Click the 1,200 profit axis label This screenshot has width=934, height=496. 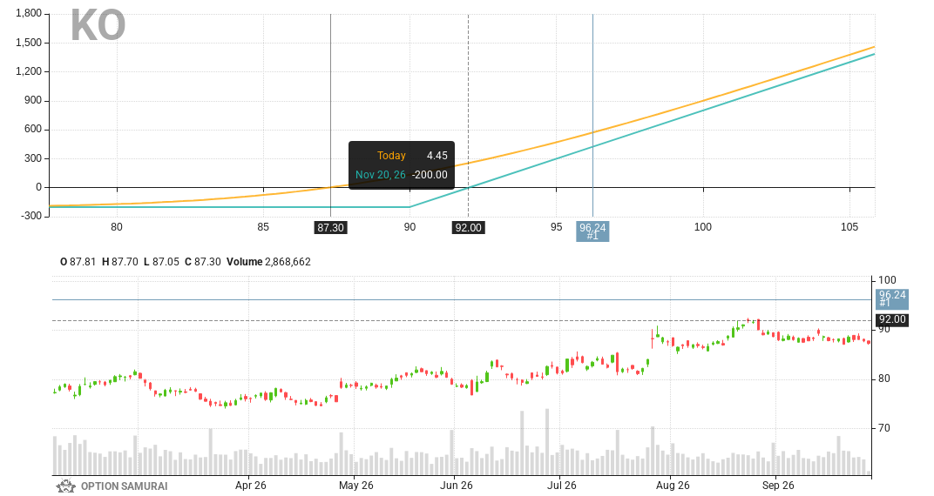pos(29,71)
